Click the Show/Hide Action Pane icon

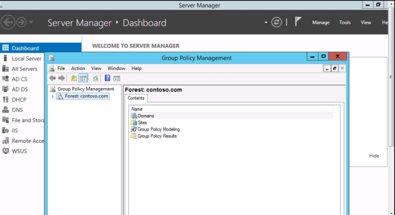(117, 78)
